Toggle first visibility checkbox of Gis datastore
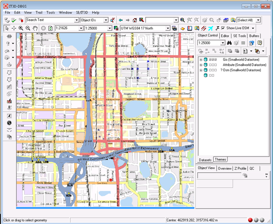The width and height of the screenshot is (273, 224). point(209,59)
